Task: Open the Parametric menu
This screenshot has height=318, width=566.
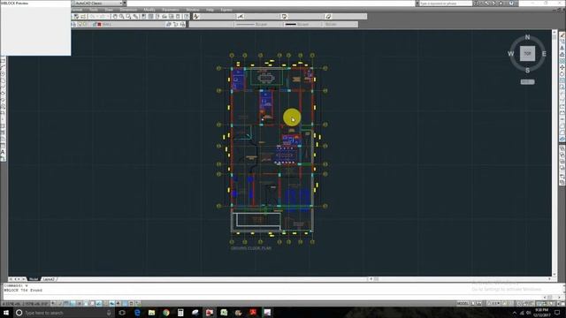Action: (171, 10)
